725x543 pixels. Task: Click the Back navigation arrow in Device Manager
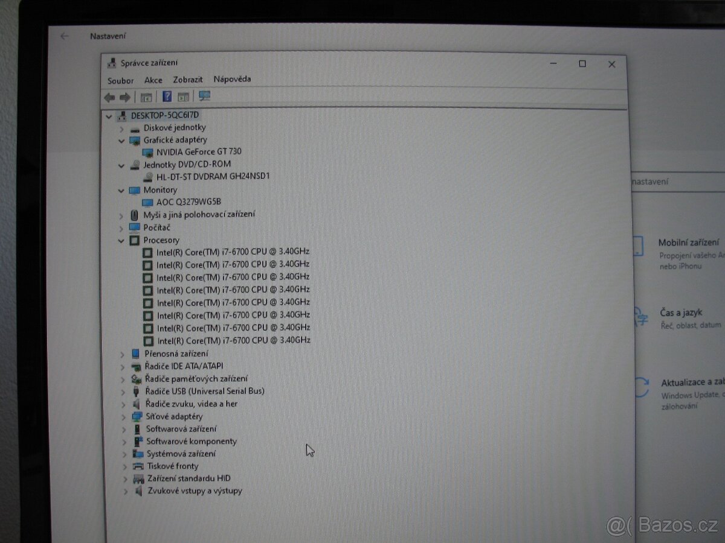(109, 97)
